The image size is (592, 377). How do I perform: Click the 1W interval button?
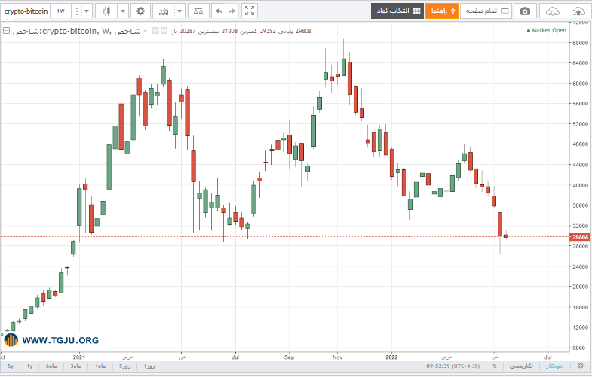(61, 11)
